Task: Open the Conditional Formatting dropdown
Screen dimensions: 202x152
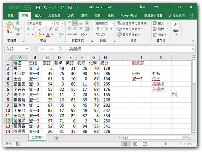Action: pos(133,23)
